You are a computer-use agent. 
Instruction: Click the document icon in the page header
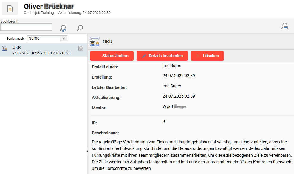[x=10, y=8]
